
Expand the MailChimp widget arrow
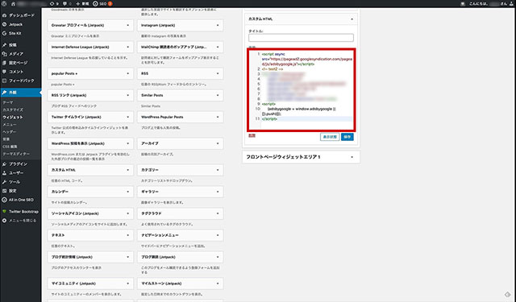(x=218, y=47)
